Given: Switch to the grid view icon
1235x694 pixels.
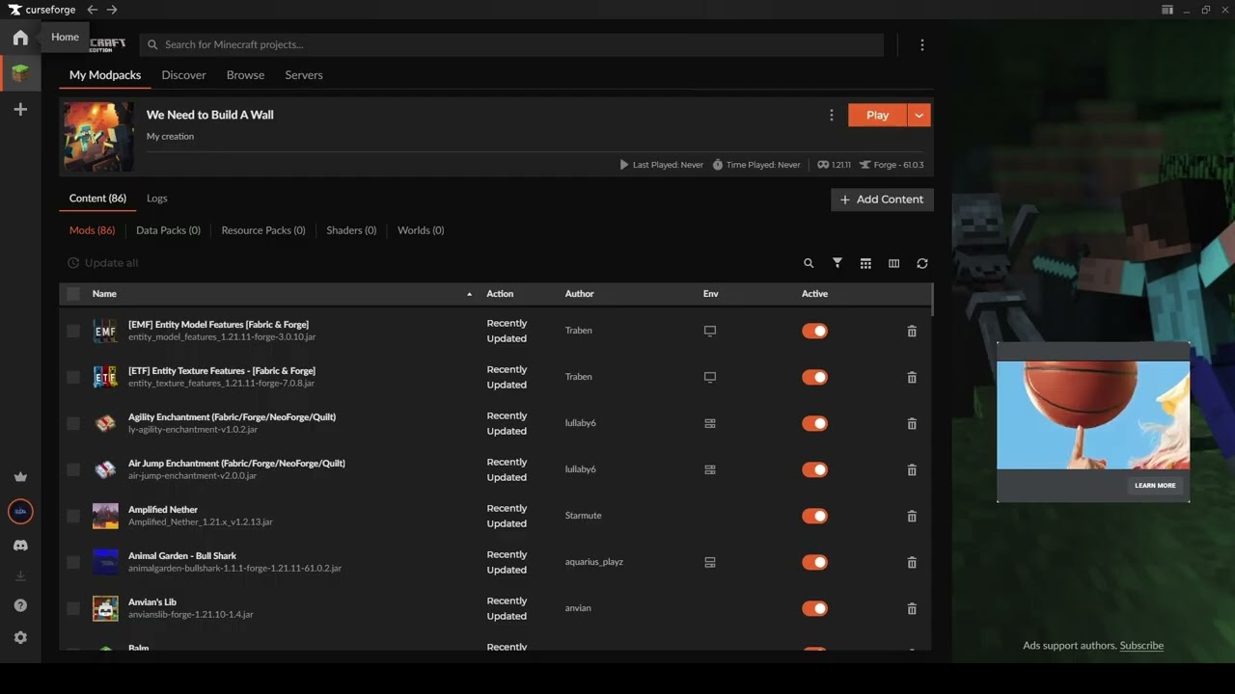Looking at the screenshot, I should tap(865, 263).
